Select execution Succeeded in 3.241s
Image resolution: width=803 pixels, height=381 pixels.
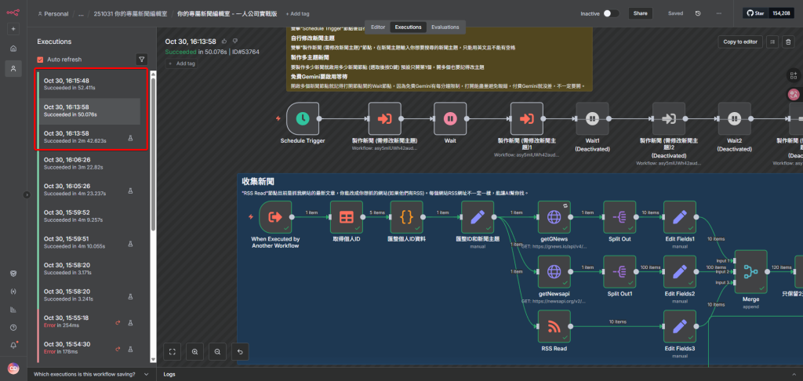coord(89,295)
